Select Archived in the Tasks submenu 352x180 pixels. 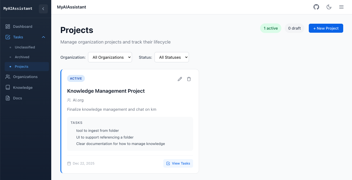(22, 57)
